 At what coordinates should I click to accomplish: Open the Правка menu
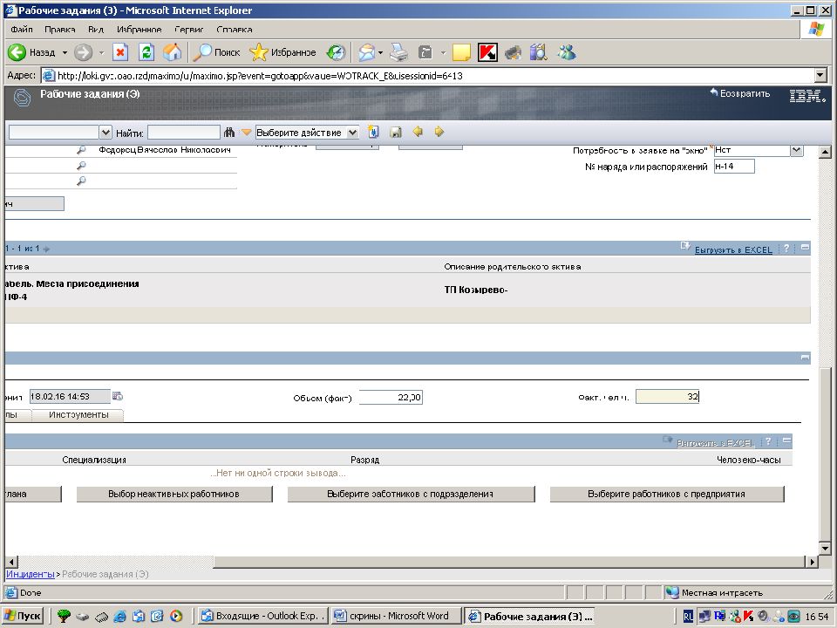60,30
